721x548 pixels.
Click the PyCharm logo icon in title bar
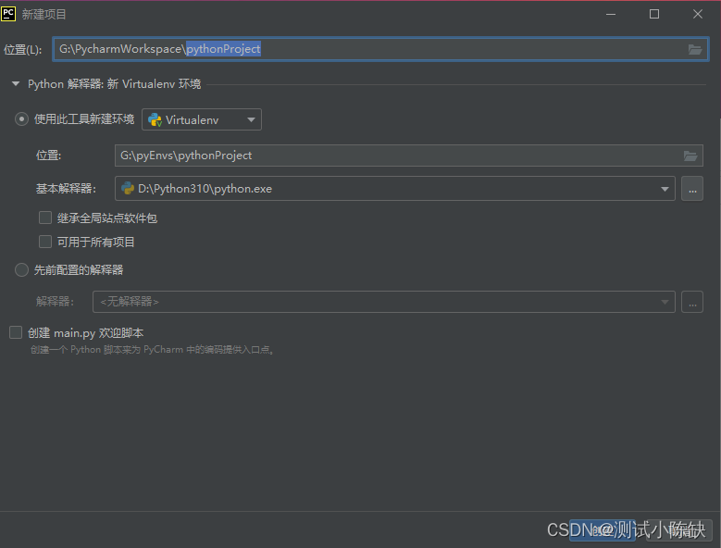point(8,14)
